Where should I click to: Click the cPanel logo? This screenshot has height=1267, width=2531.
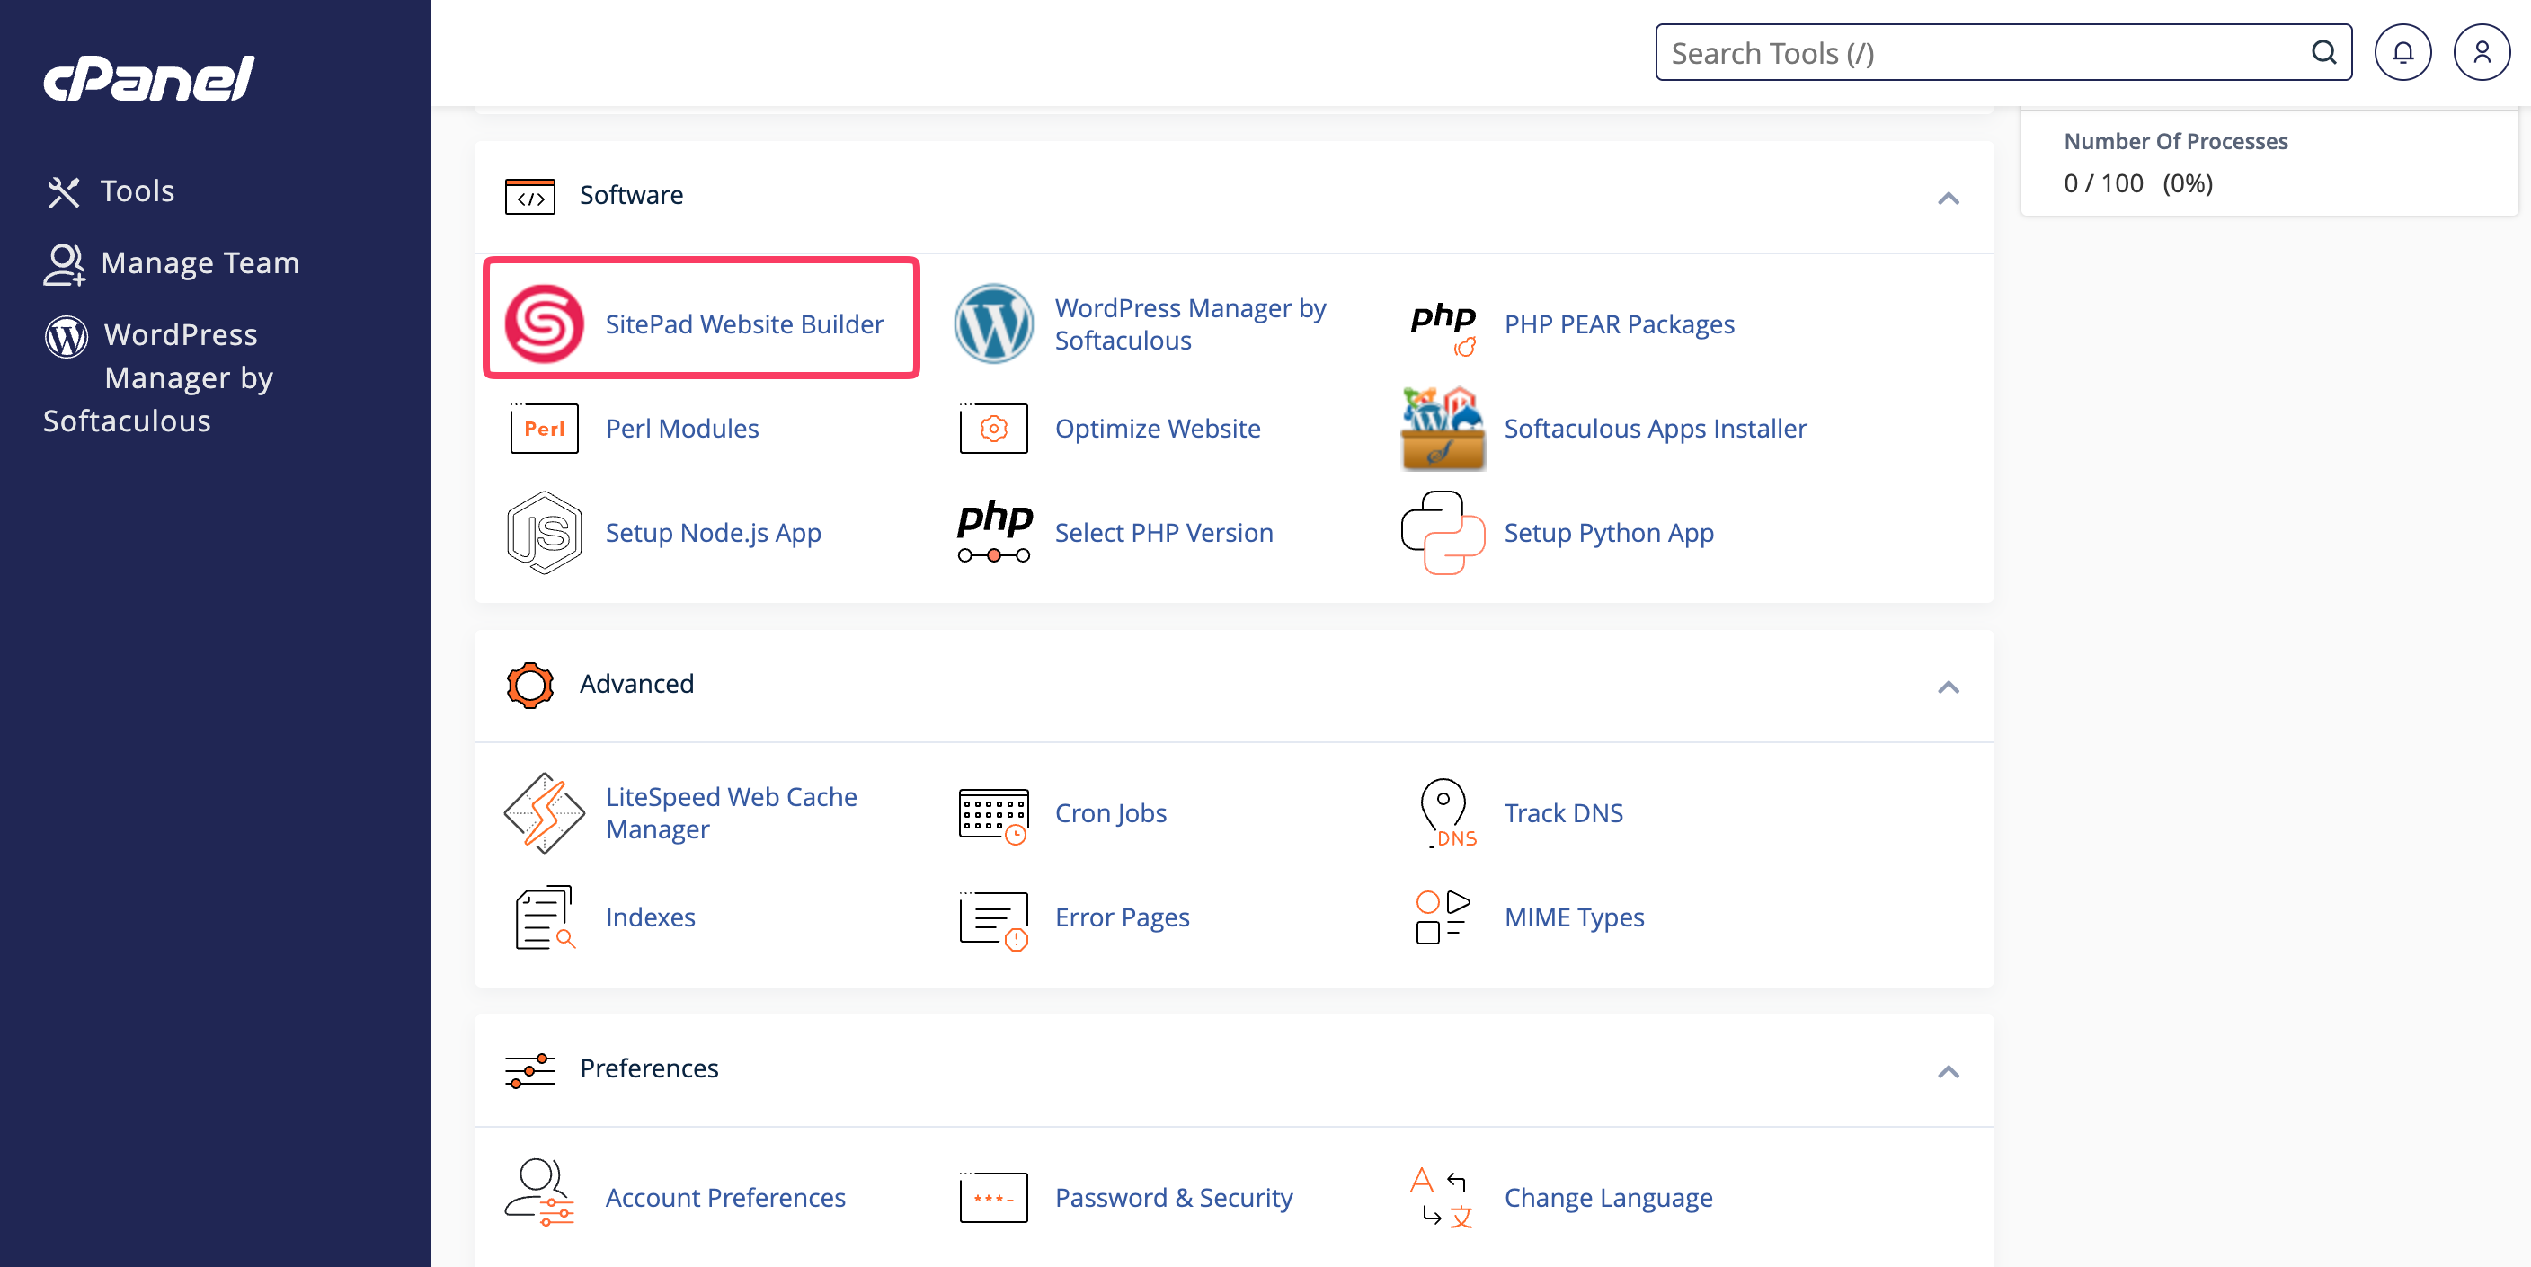pyautogui.click(x=149, y=78)
